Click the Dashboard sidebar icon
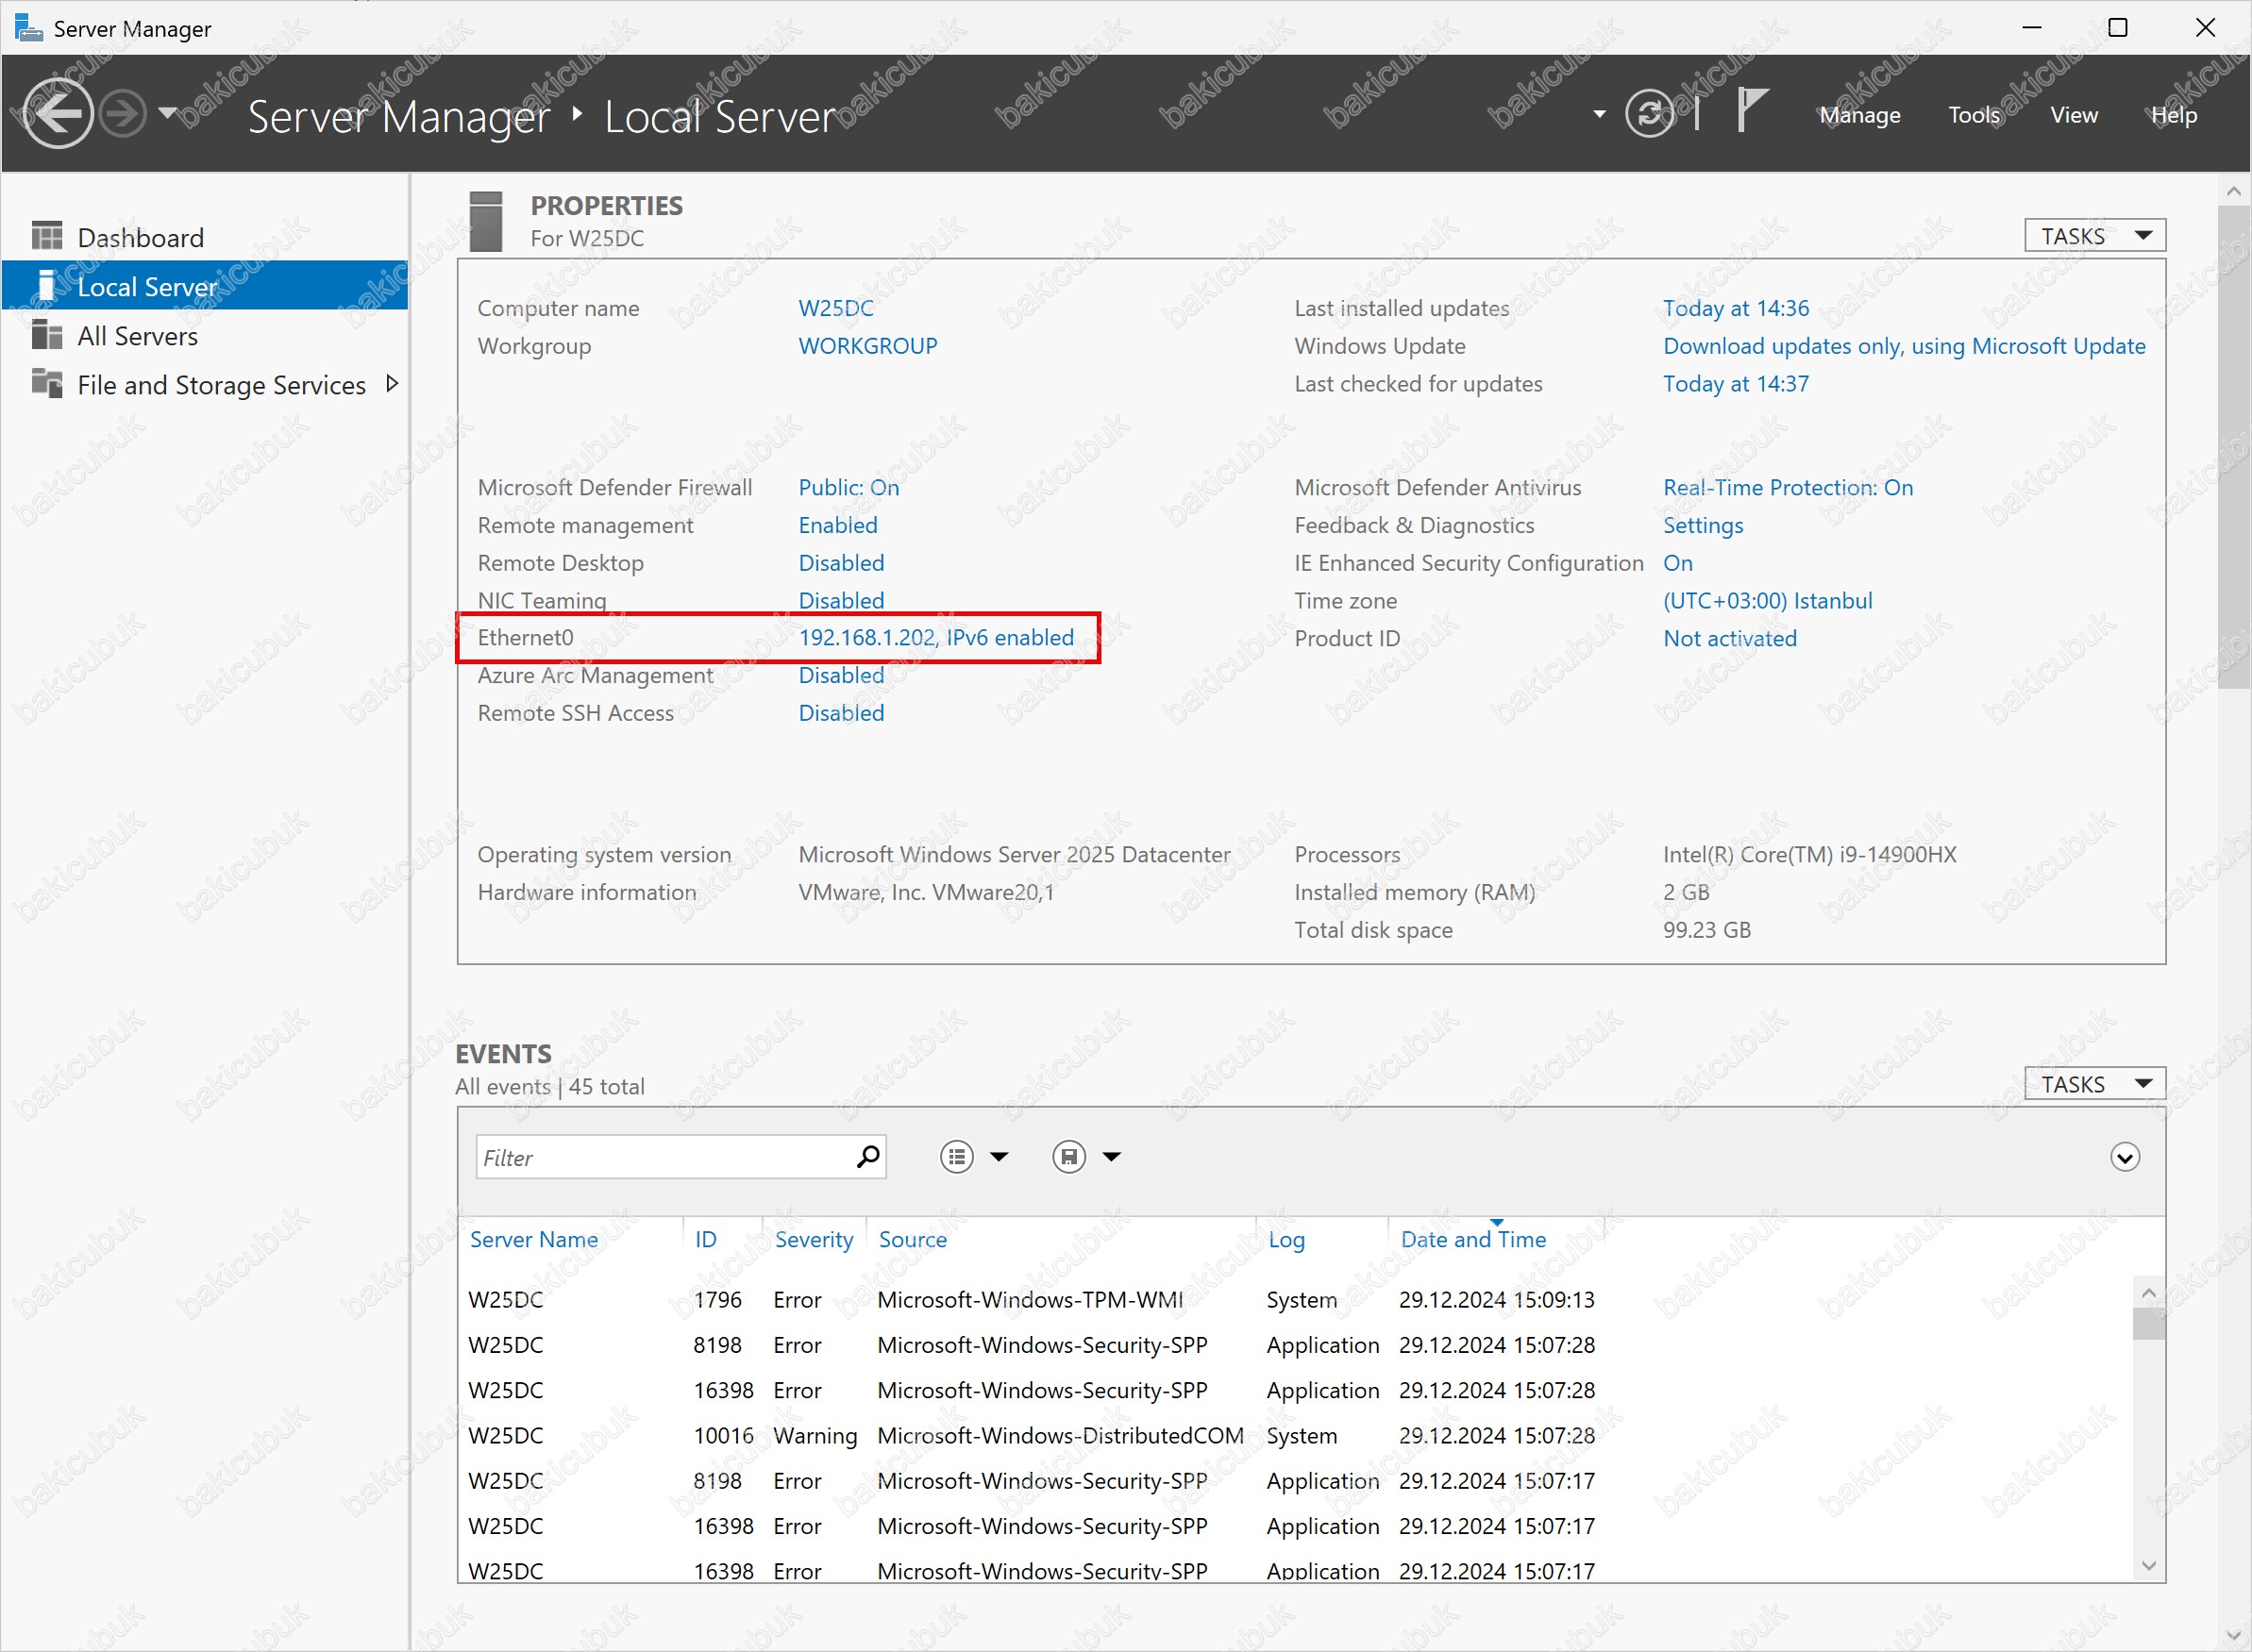This screenshot has height=1652, width=2252. [x=47, y=236]
